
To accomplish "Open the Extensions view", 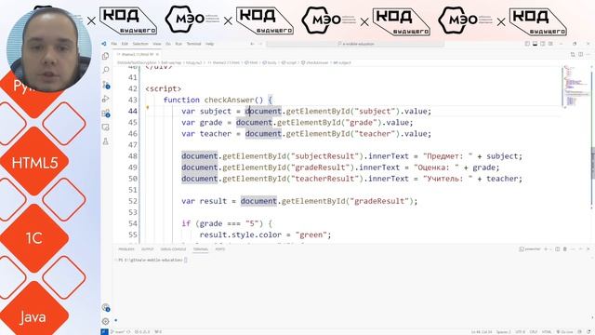I will 105,114.
